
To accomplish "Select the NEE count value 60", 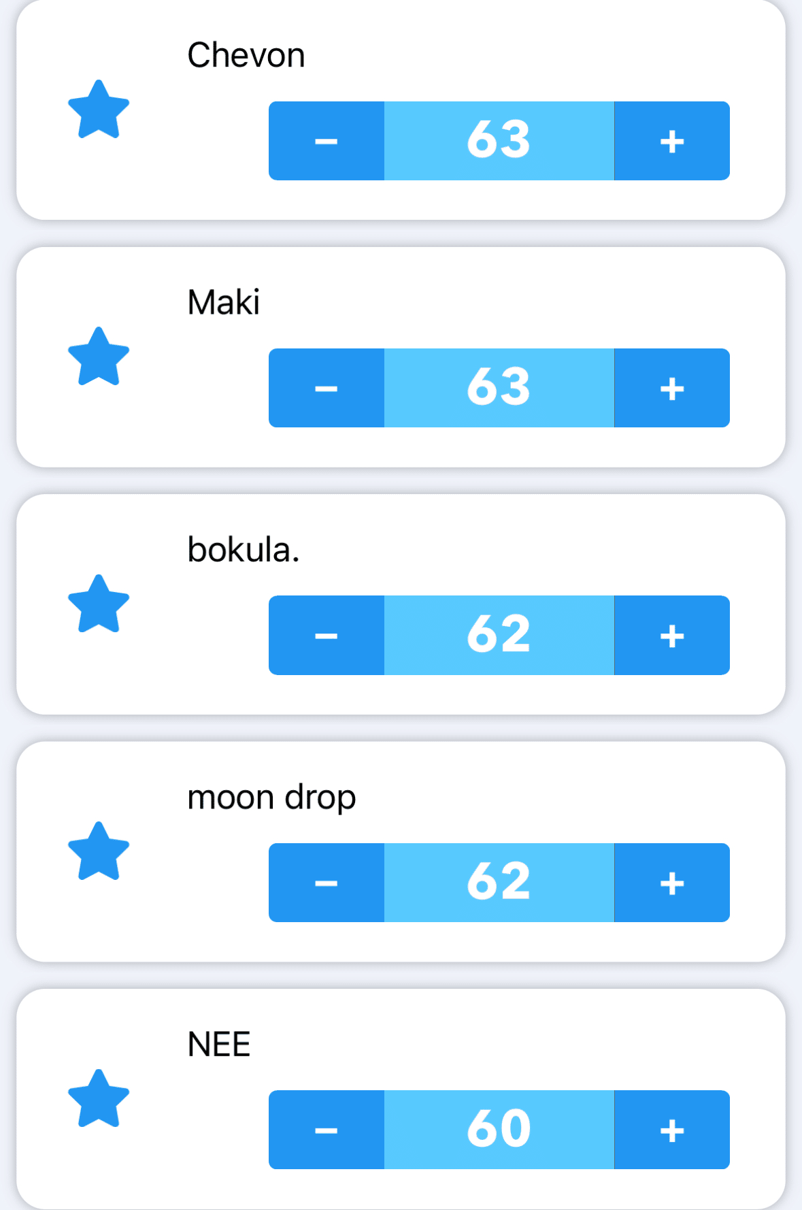I will coord(499,1130).
